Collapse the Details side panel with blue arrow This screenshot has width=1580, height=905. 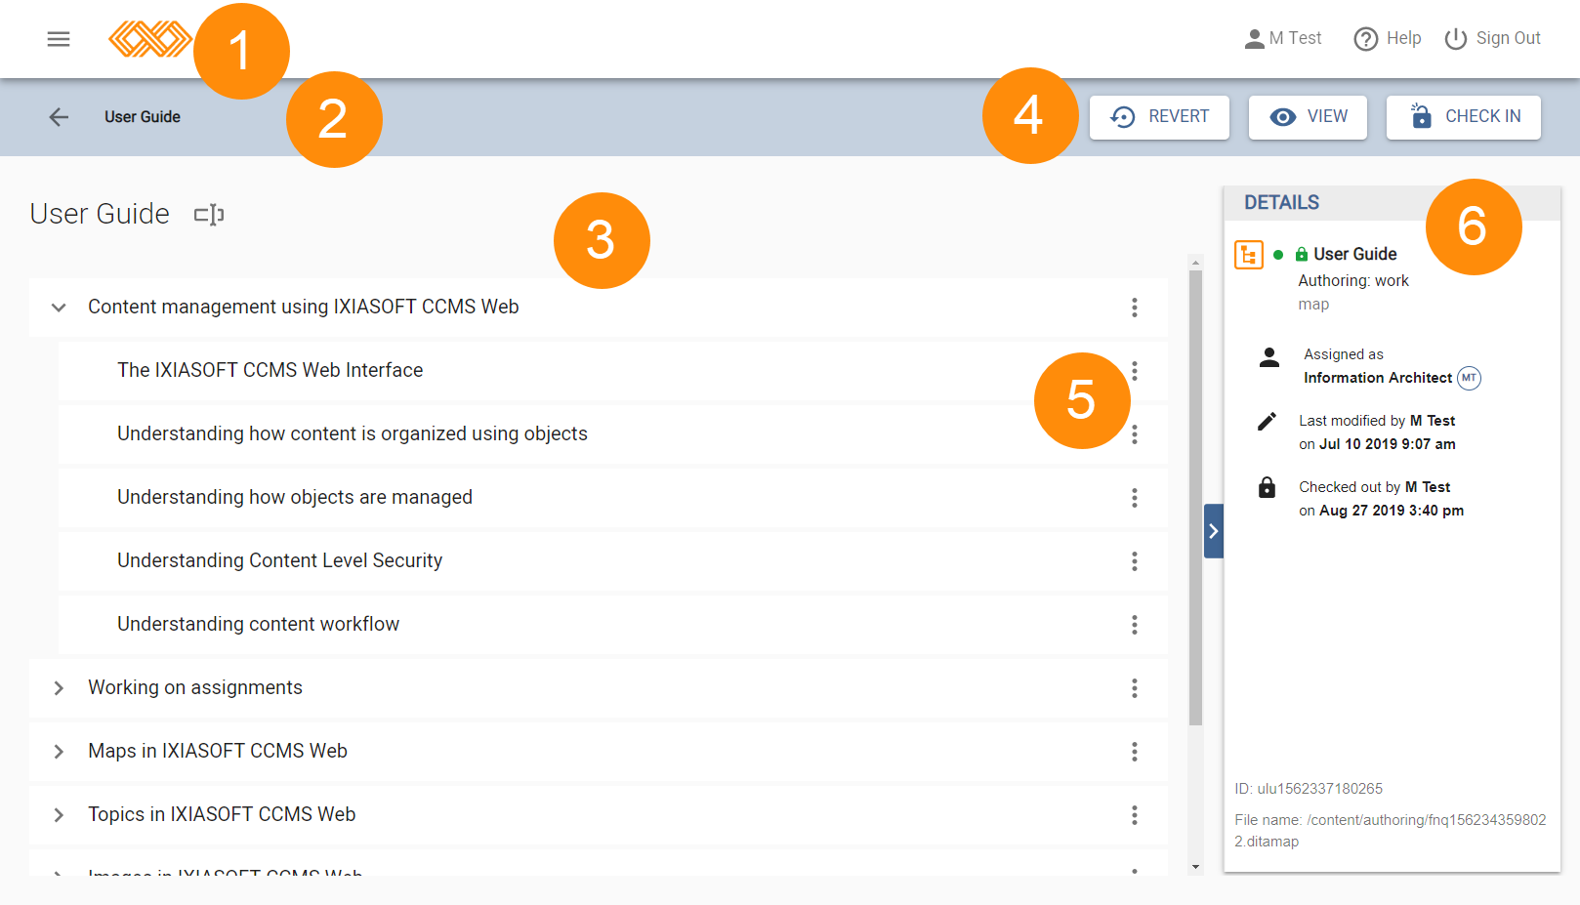1214,531
